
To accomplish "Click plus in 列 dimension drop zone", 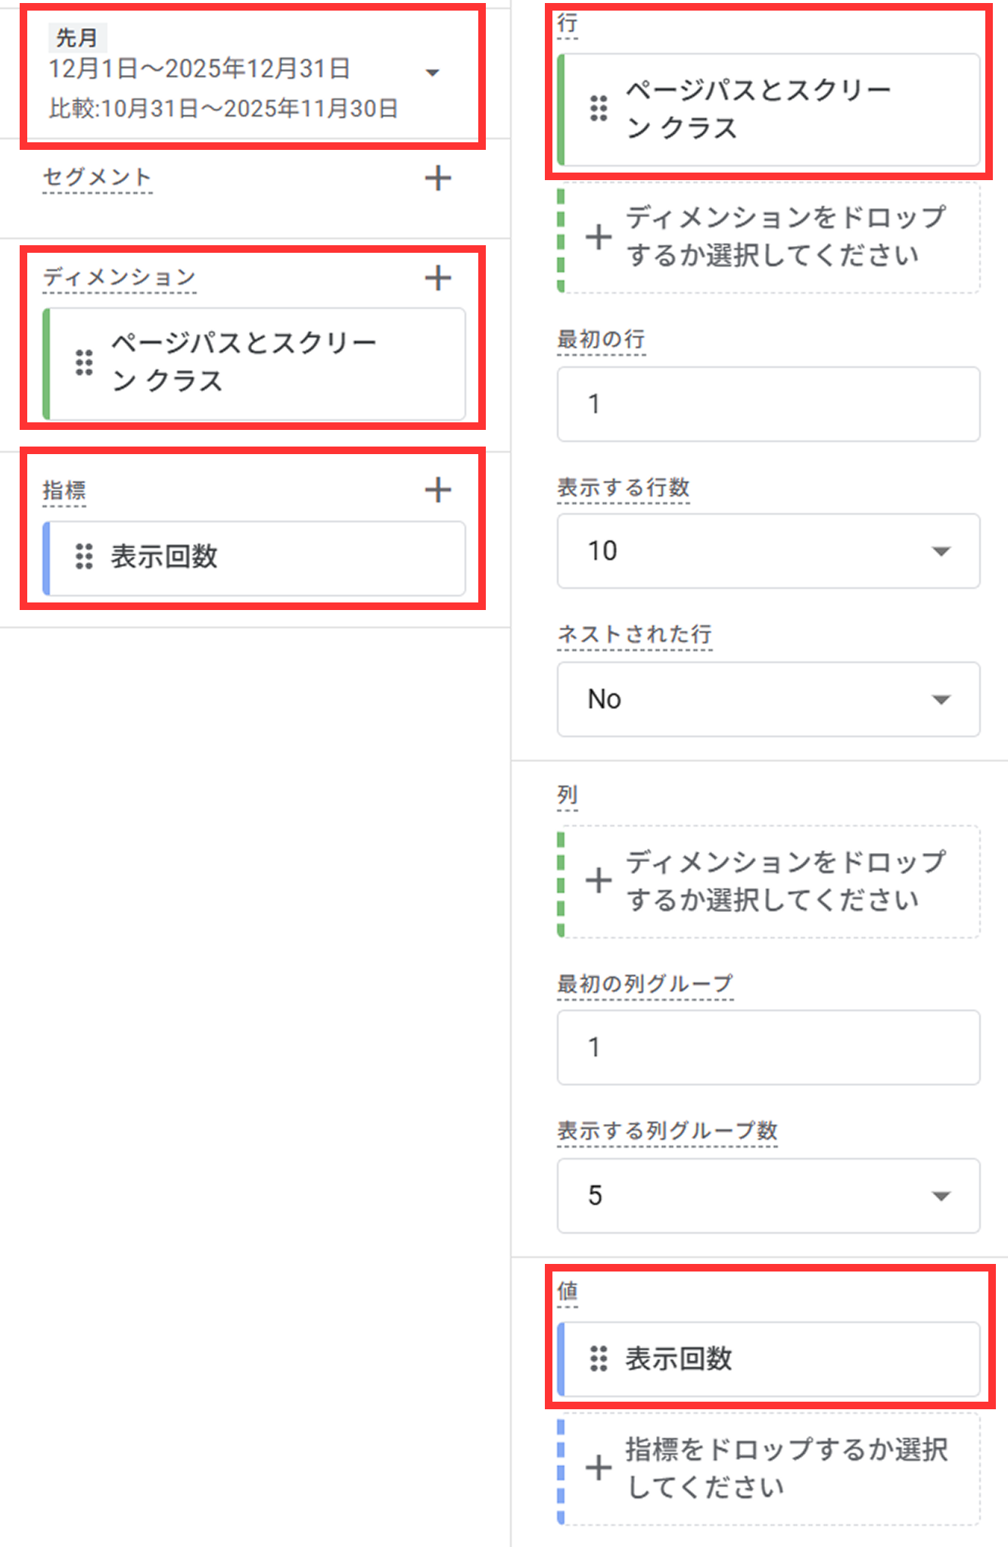I will (x=599, y=881).
